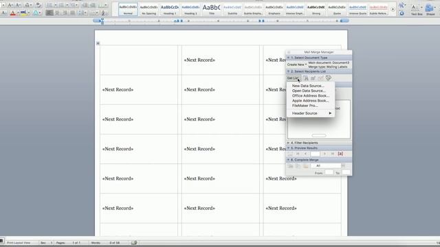Collapse section 1 Select Document Type
The width and height of the screenshot is (440, 247).
click(288, 58)
